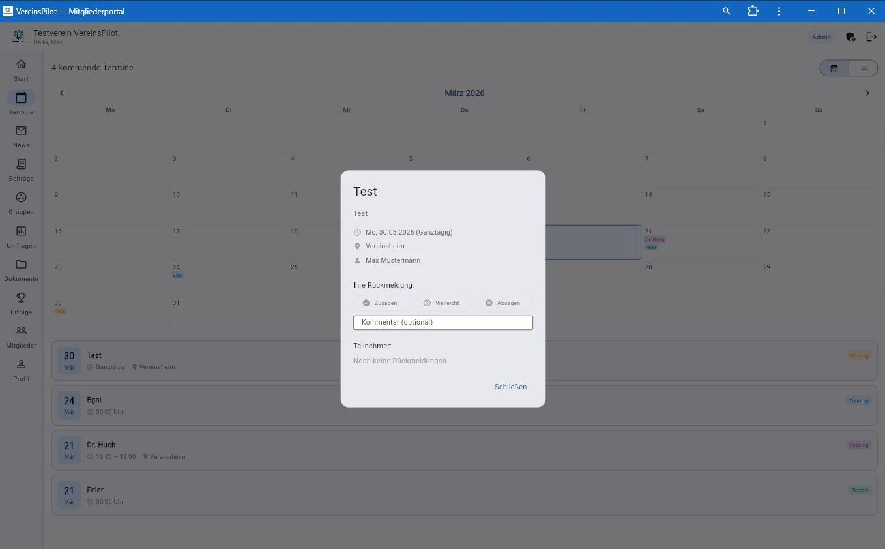885x549 pixels.
Task: Open the browser three-dot menu
Action: tap(779, 11)
